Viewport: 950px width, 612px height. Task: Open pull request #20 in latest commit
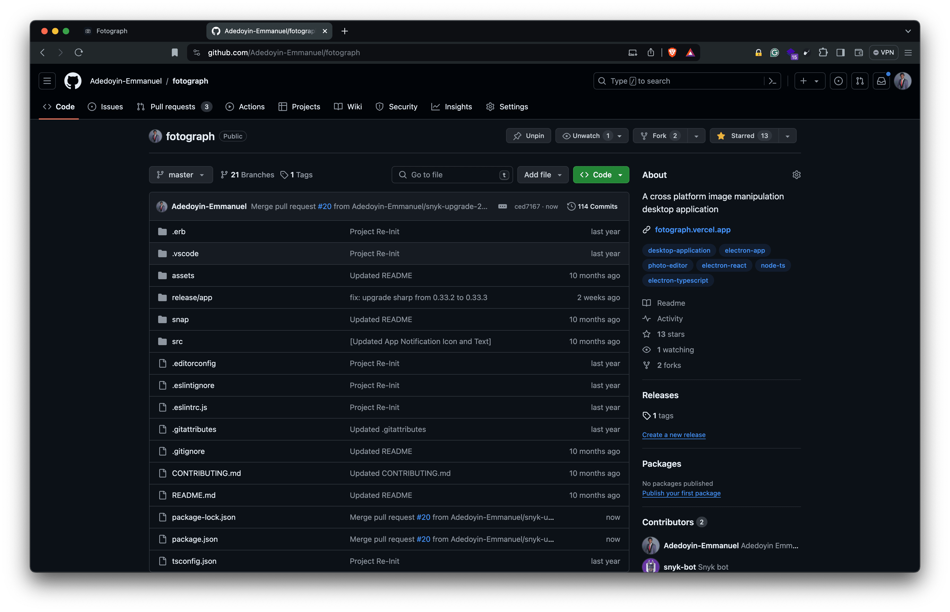[324, 207]
